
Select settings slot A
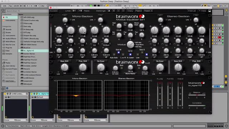click(109, 11)
